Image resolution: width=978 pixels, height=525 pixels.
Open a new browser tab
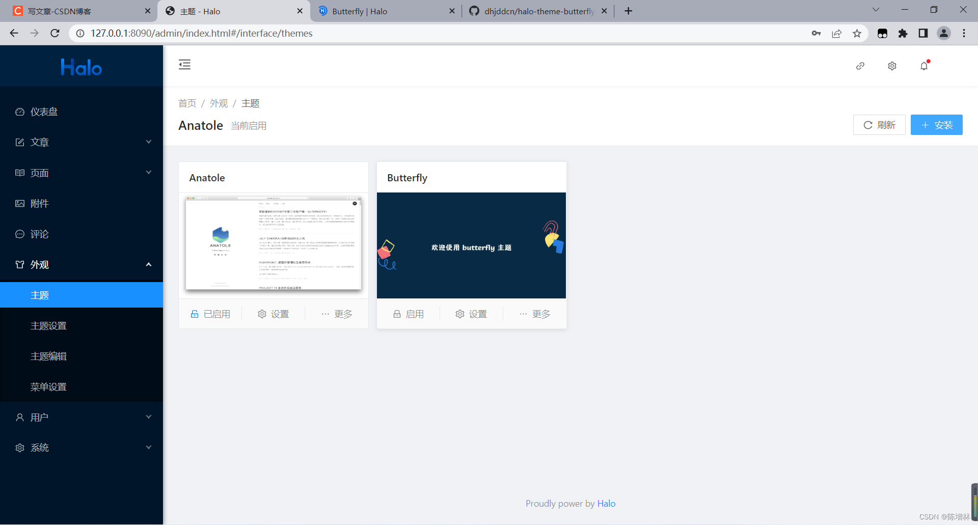point(629,11)
